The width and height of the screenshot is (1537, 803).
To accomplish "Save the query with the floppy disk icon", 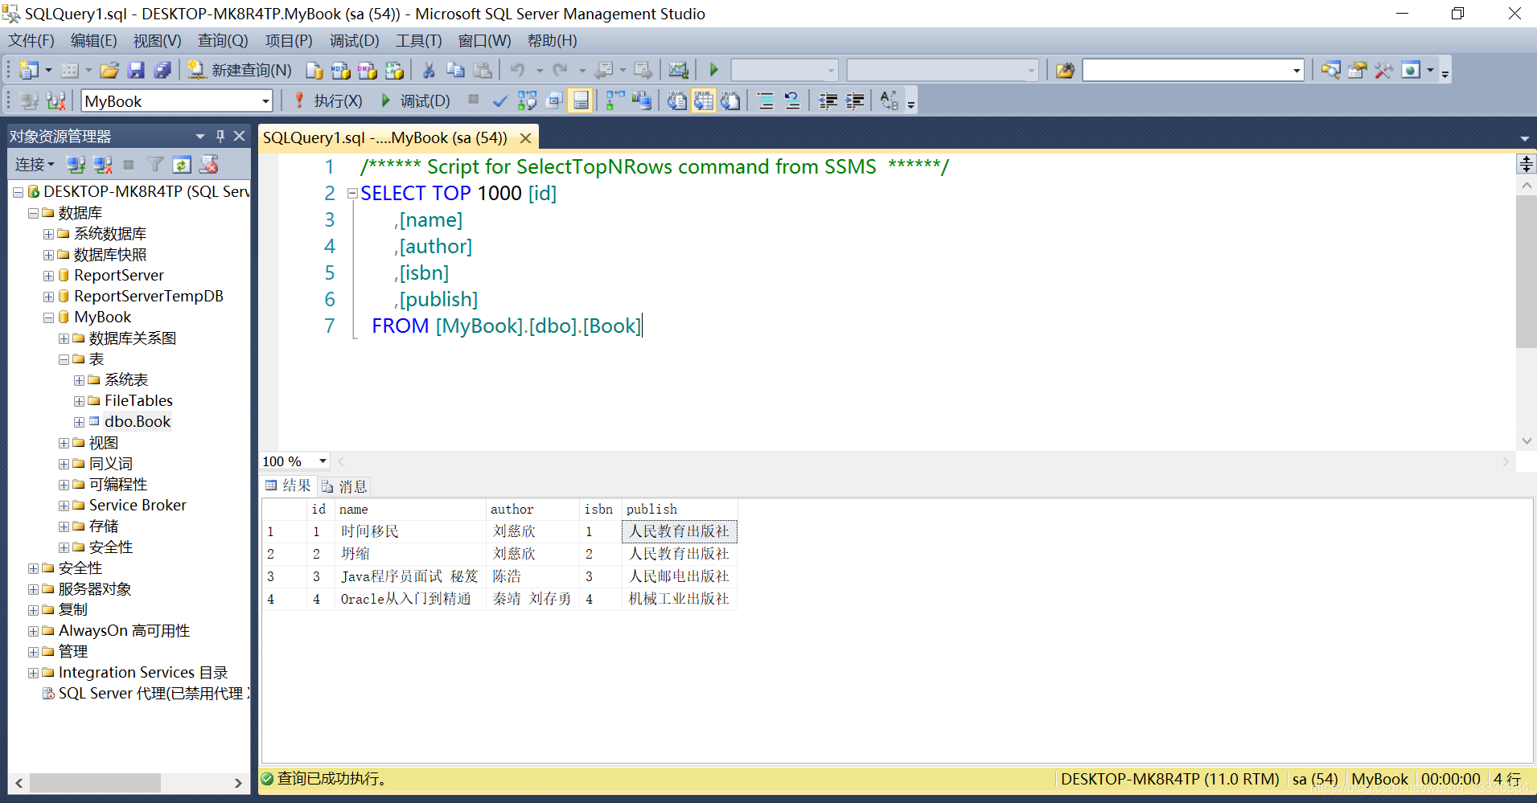I will pyautogui.click(x=136, y=71).
